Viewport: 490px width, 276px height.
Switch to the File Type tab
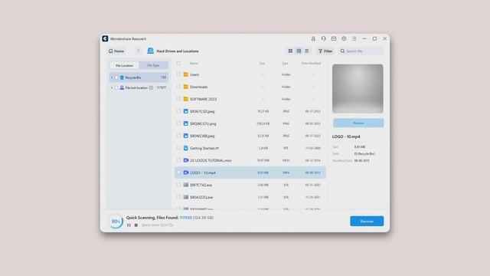pyautogui.click(x=153, y=65)
